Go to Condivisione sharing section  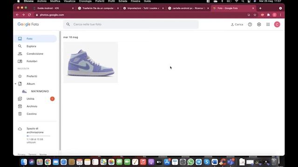[x=35, y=54]
